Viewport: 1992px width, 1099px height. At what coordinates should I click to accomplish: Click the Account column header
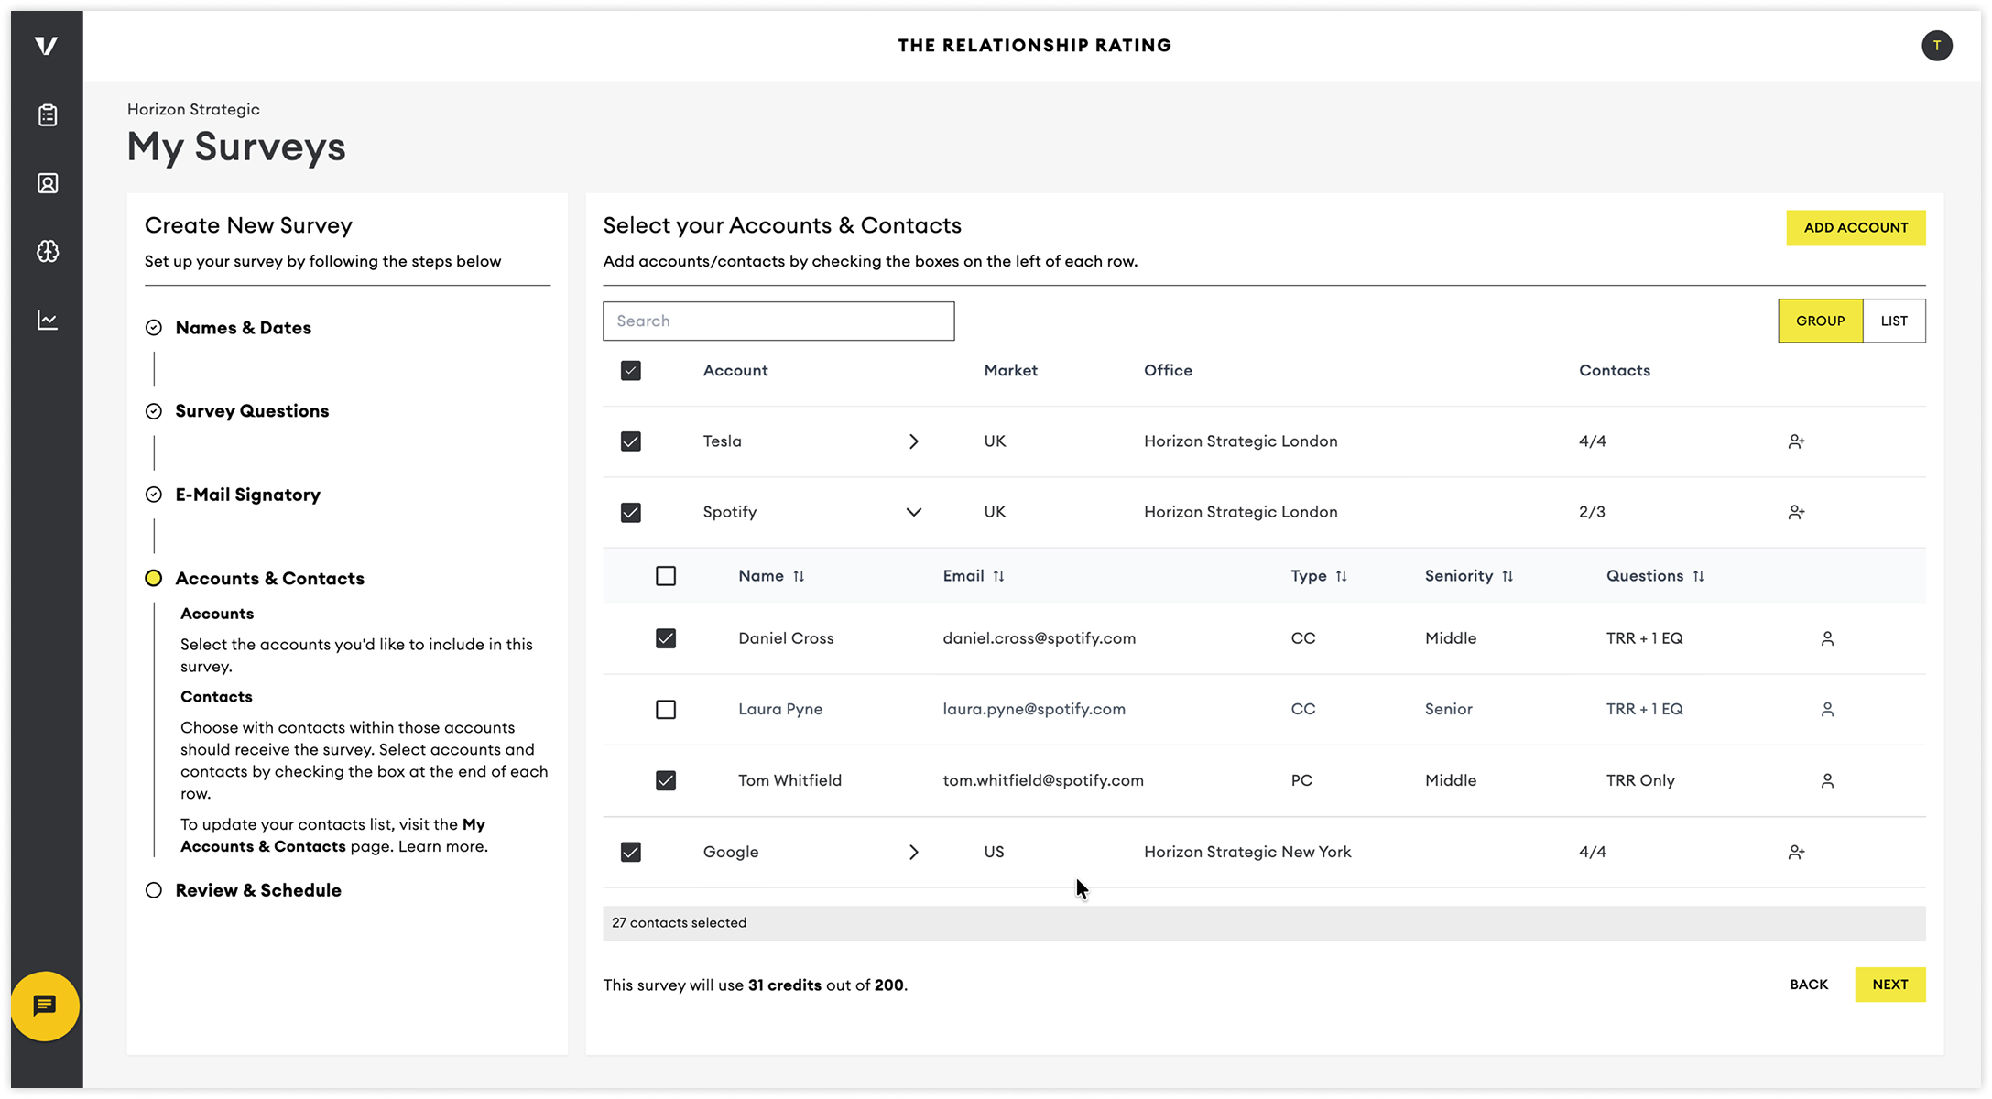tap(735, 370)
